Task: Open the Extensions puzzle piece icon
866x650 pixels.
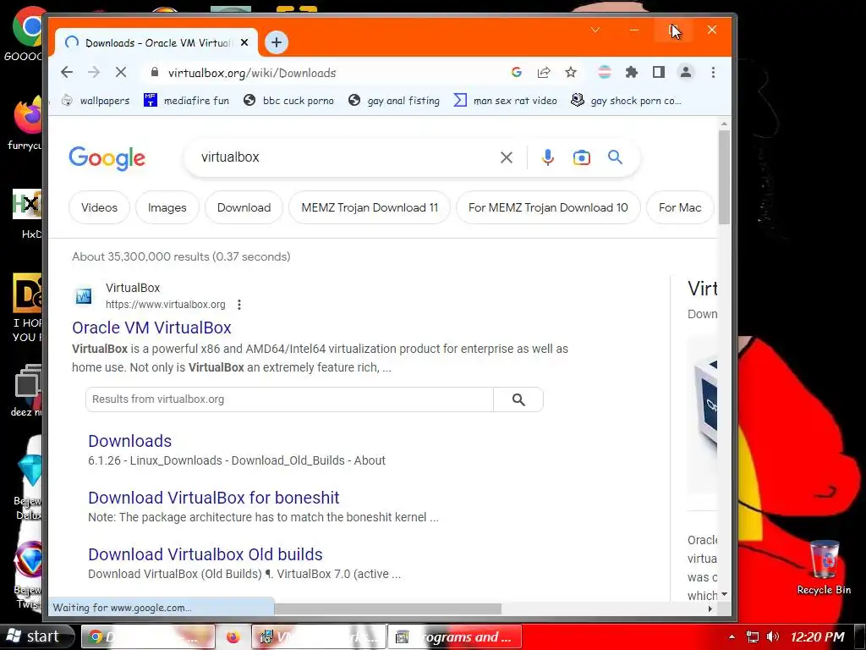Action: click(x=631, y=73)
